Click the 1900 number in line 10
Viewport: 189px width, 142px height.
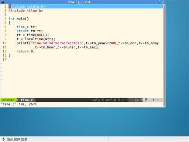tap(112, 43)
